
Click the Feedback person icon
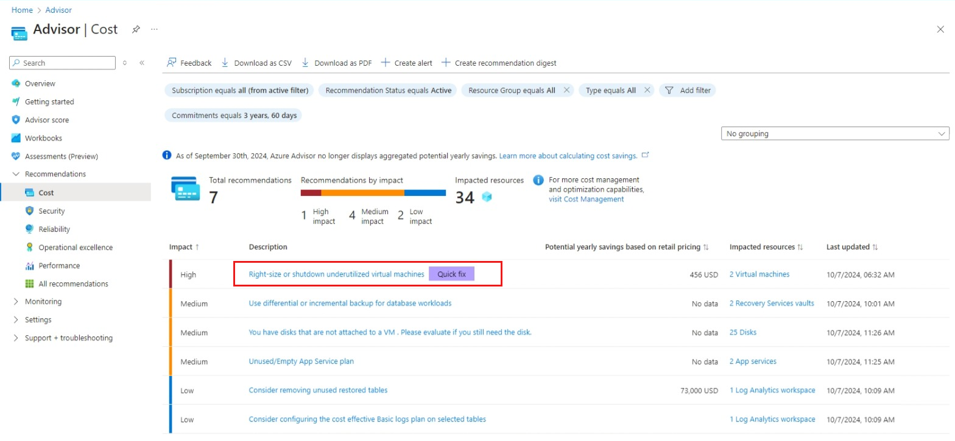172,63
